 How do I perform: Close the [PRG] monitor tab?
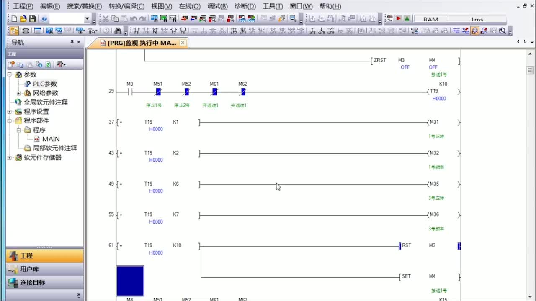(x=183, y=43)
